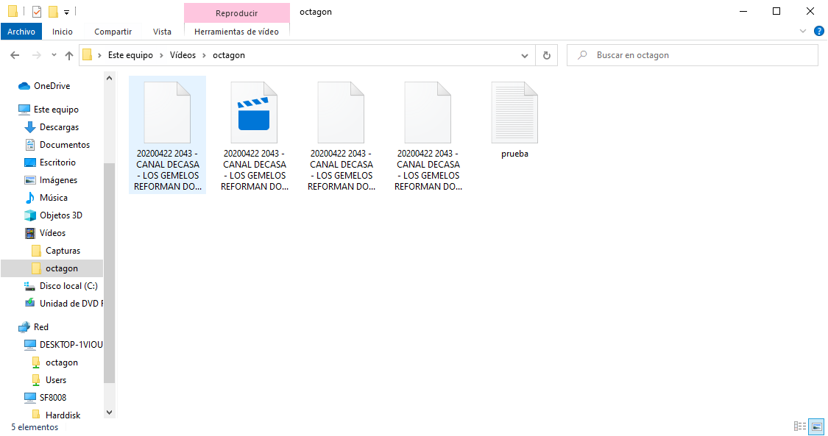The height and width of the screenshot is (436, 828).
Task: Switch to large icons view in status bar
Action: [816, 426]
